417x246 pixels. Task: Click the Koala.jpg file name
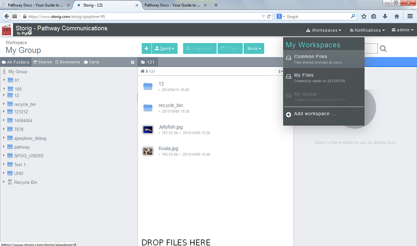(169, 148)
